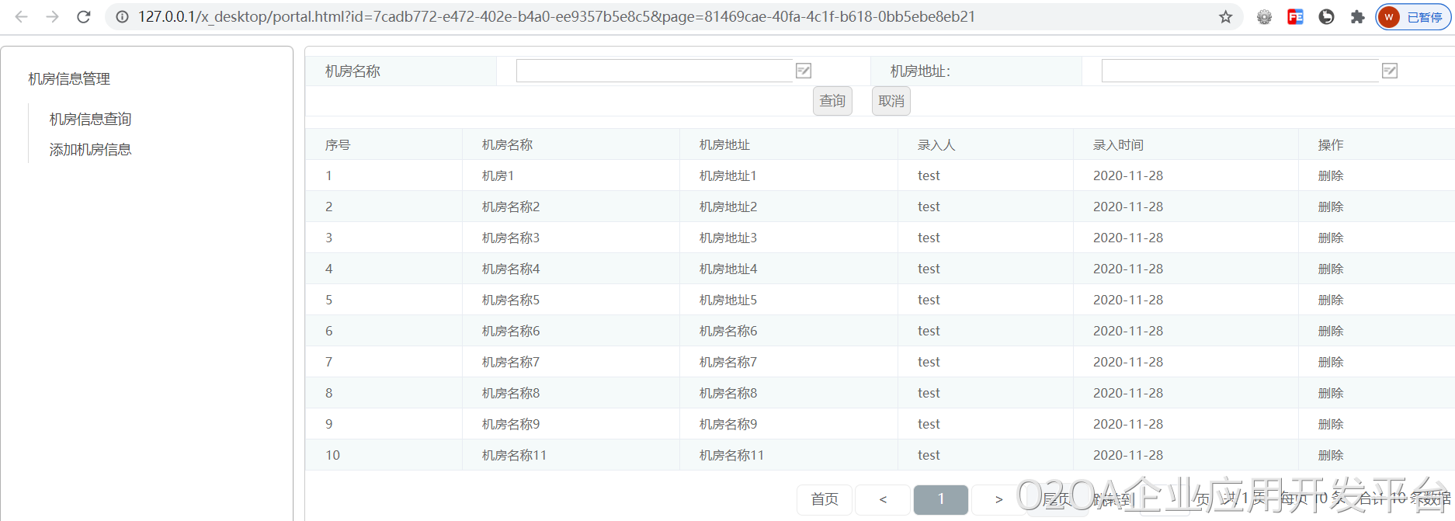Bookmark this page with the star icon
The image size is (1455, 521).
click(1225, 16)
